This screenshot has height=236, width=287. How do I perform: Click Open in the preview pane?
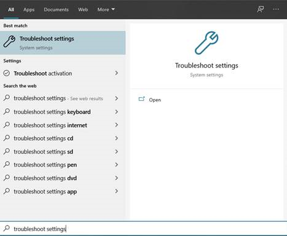[x=155, y=100]
